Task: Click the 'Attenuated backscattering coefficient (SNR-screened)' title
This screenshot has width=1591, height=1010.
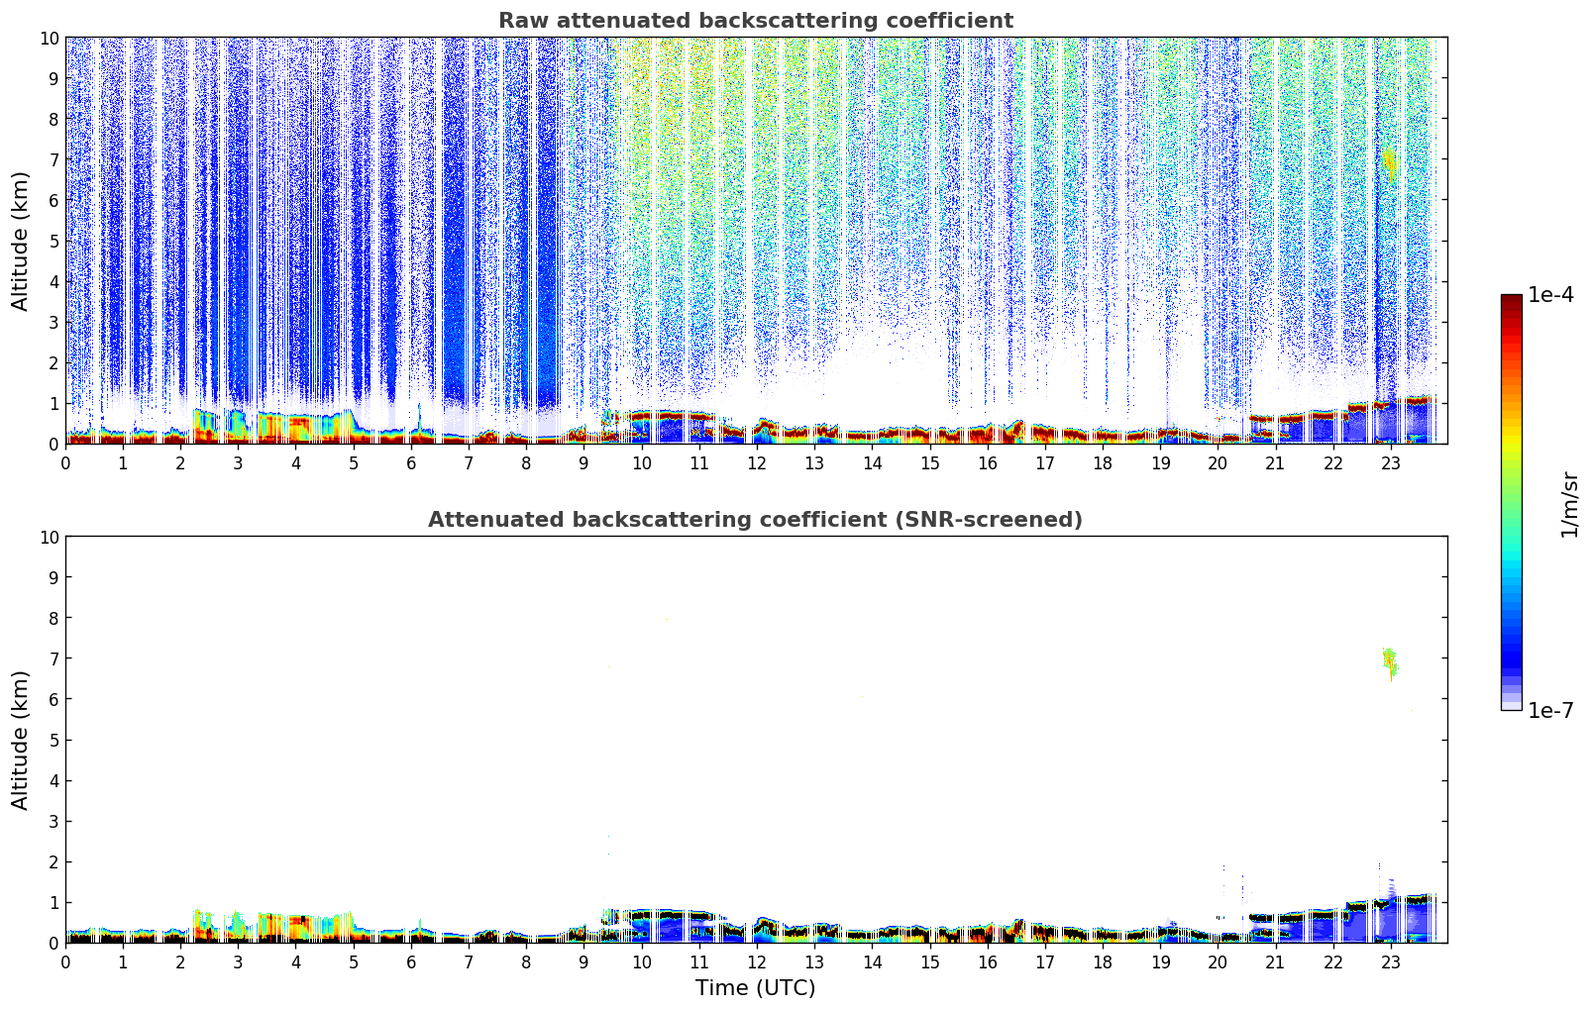Action: click(x=755, y=520)
